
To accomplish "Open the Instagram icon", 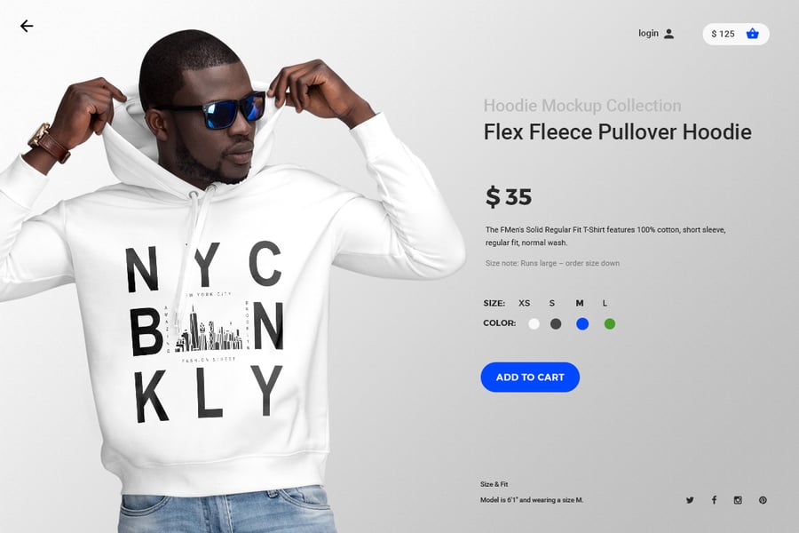I will coord(738,500).
